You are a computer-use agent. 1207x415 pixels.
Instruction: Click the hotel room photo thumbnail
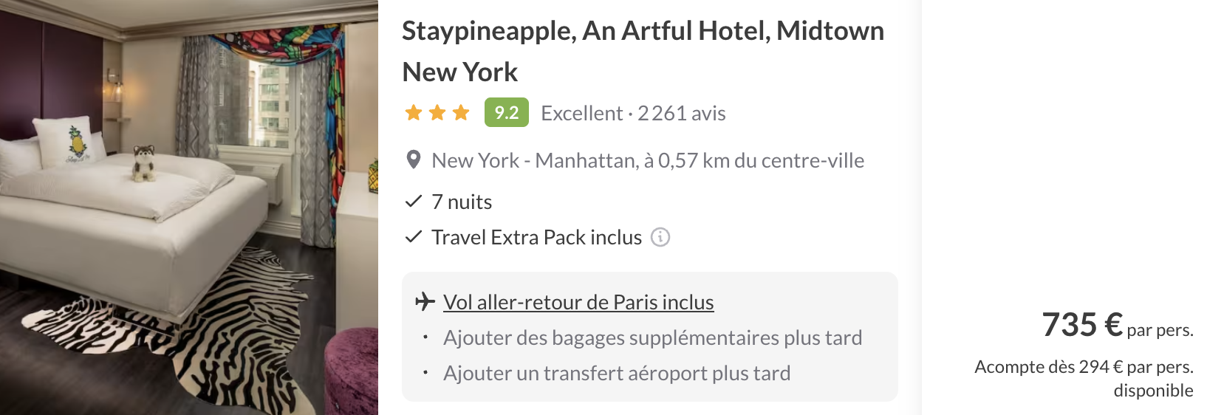[188, 207]
